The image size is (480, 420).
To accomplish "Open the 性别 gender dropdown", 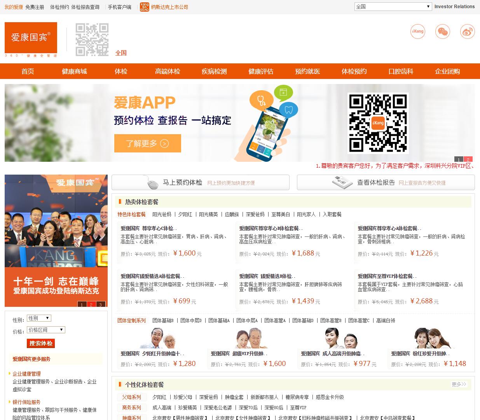I will click(x=39, y=318).
